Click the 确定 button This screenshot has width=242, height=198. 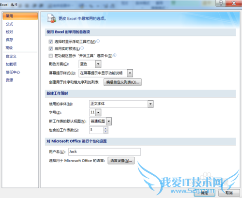(x=204, y=193)
